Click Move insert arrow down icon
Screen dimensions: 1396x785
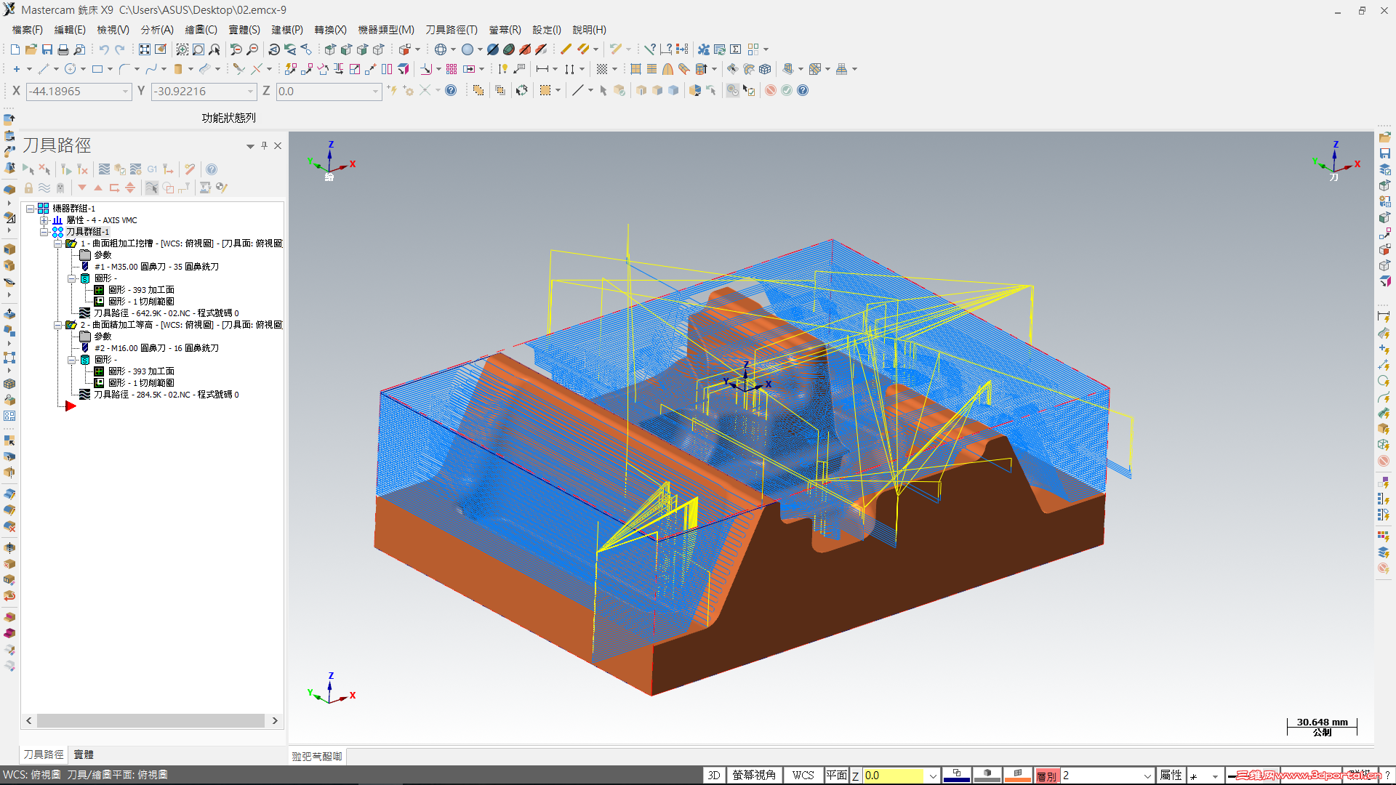pos(82,188)
